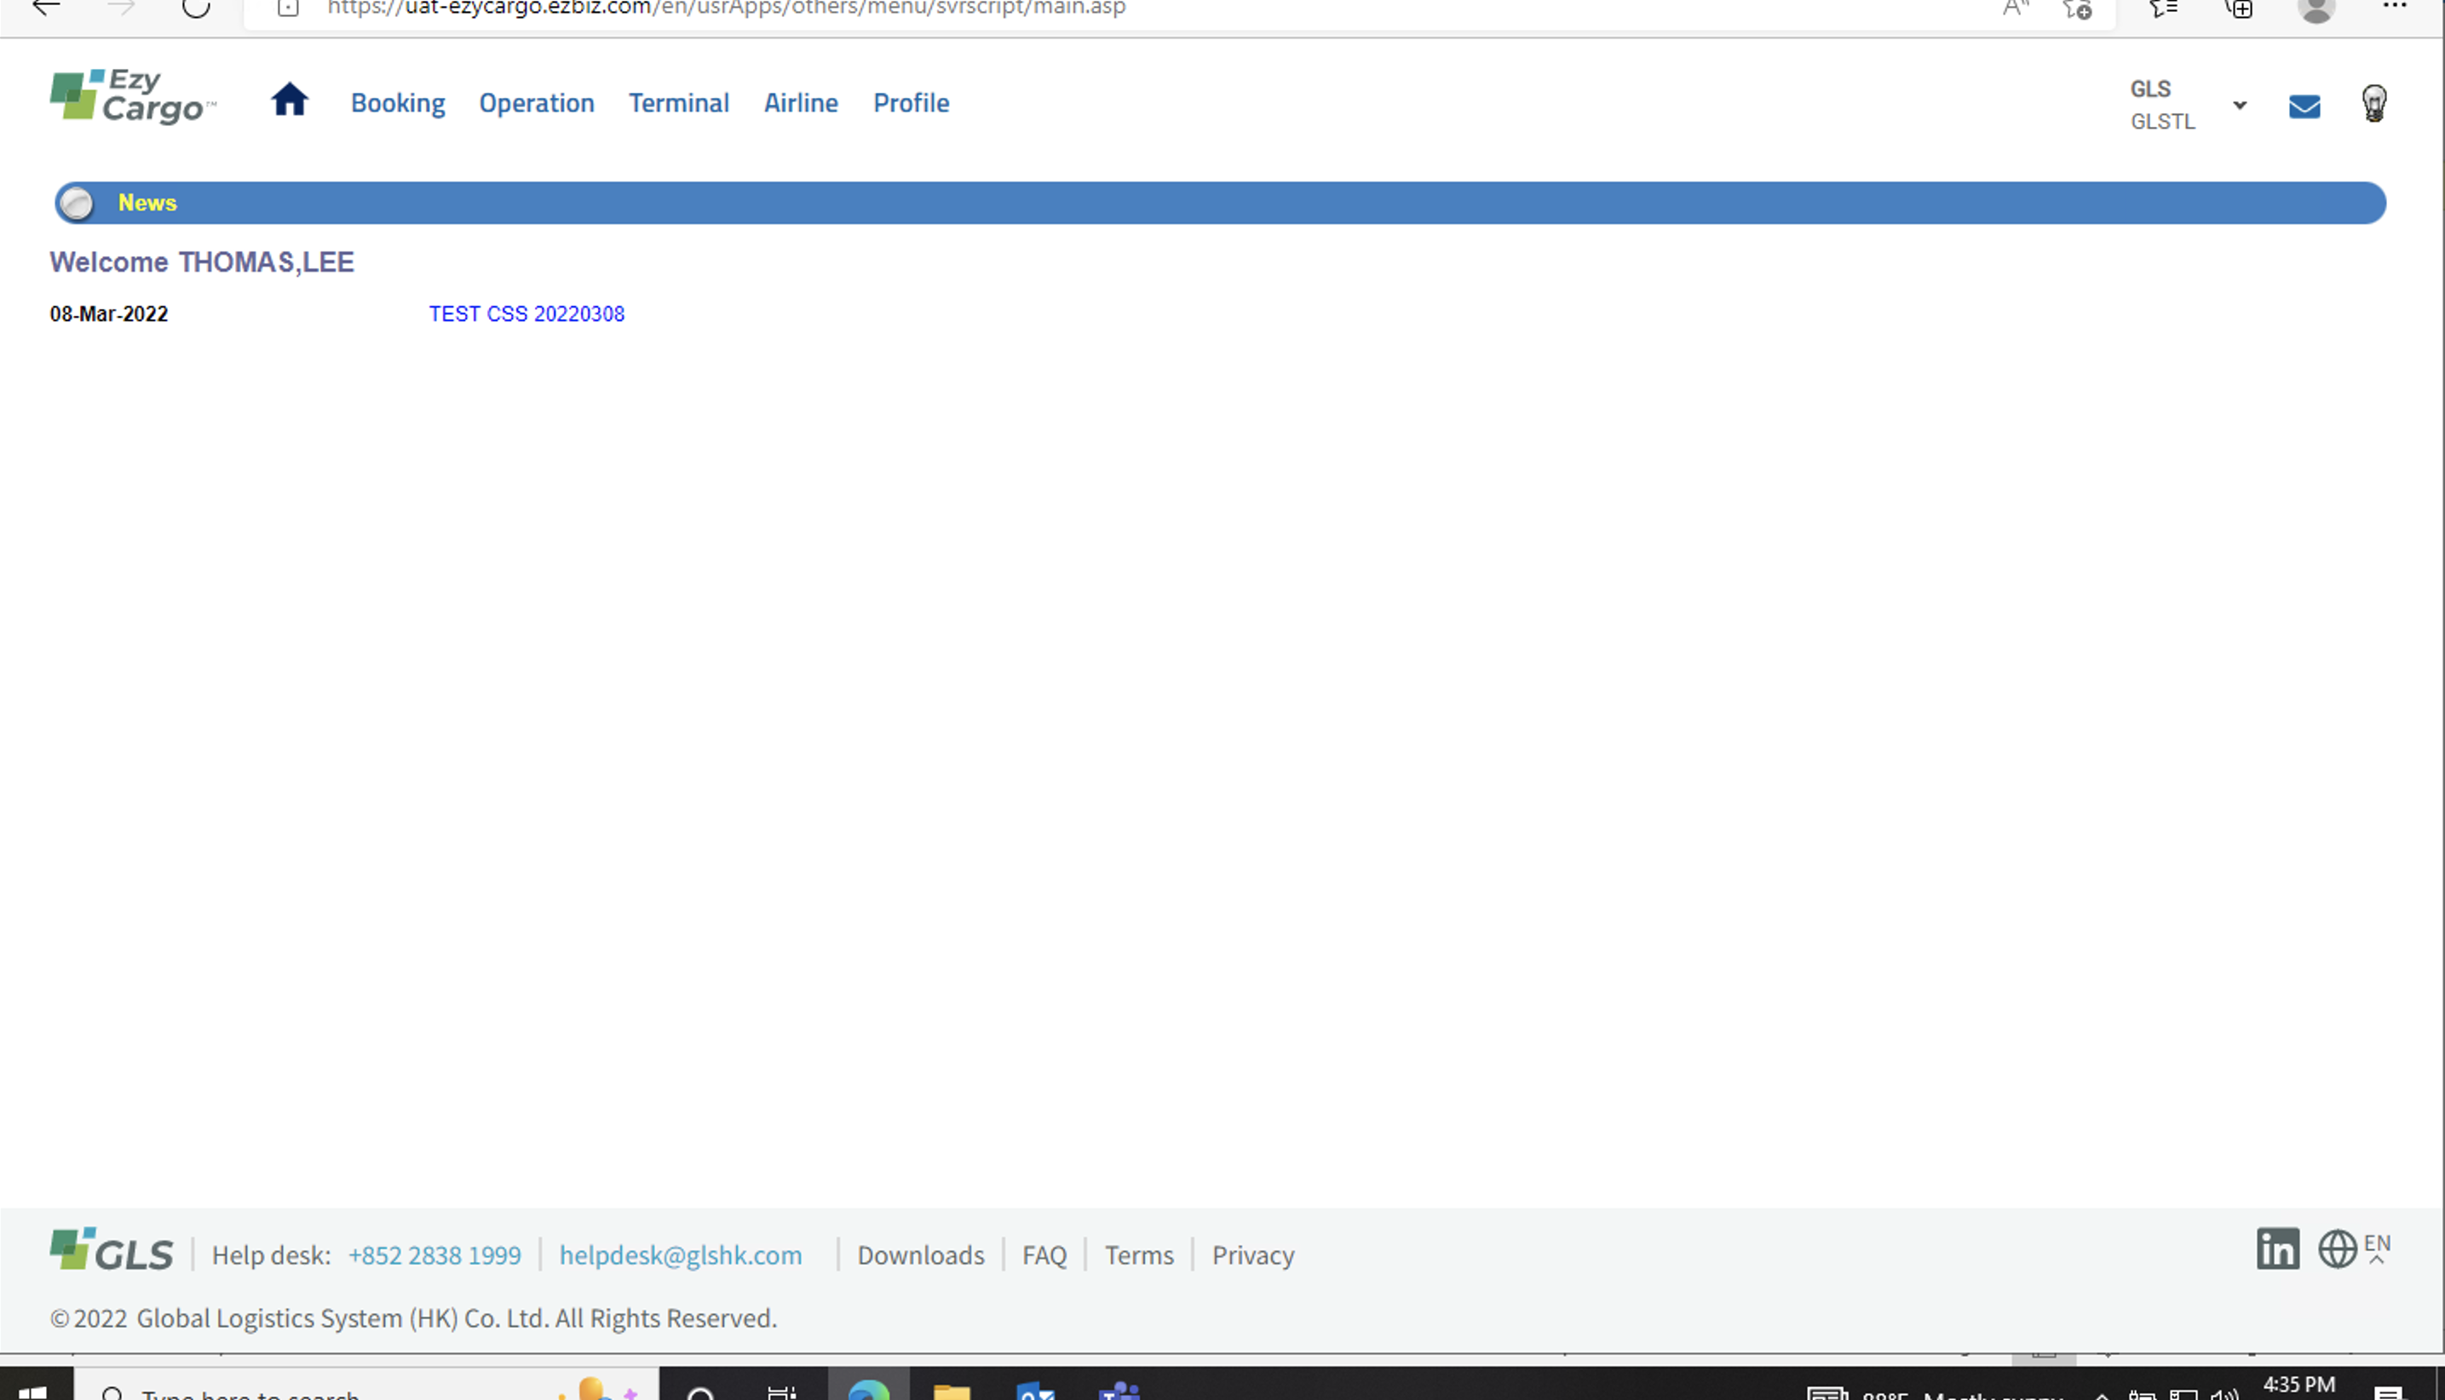Screen dimensions: 2445x1400
Task: Open the TEST CSS 20220308 news link
Action: click(526, 314)
